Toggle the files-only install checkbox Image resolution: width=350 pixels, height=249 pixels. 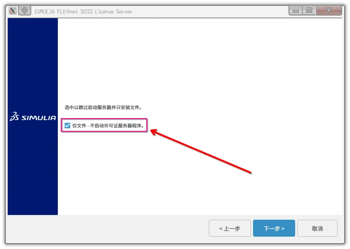tap(67, 126)
